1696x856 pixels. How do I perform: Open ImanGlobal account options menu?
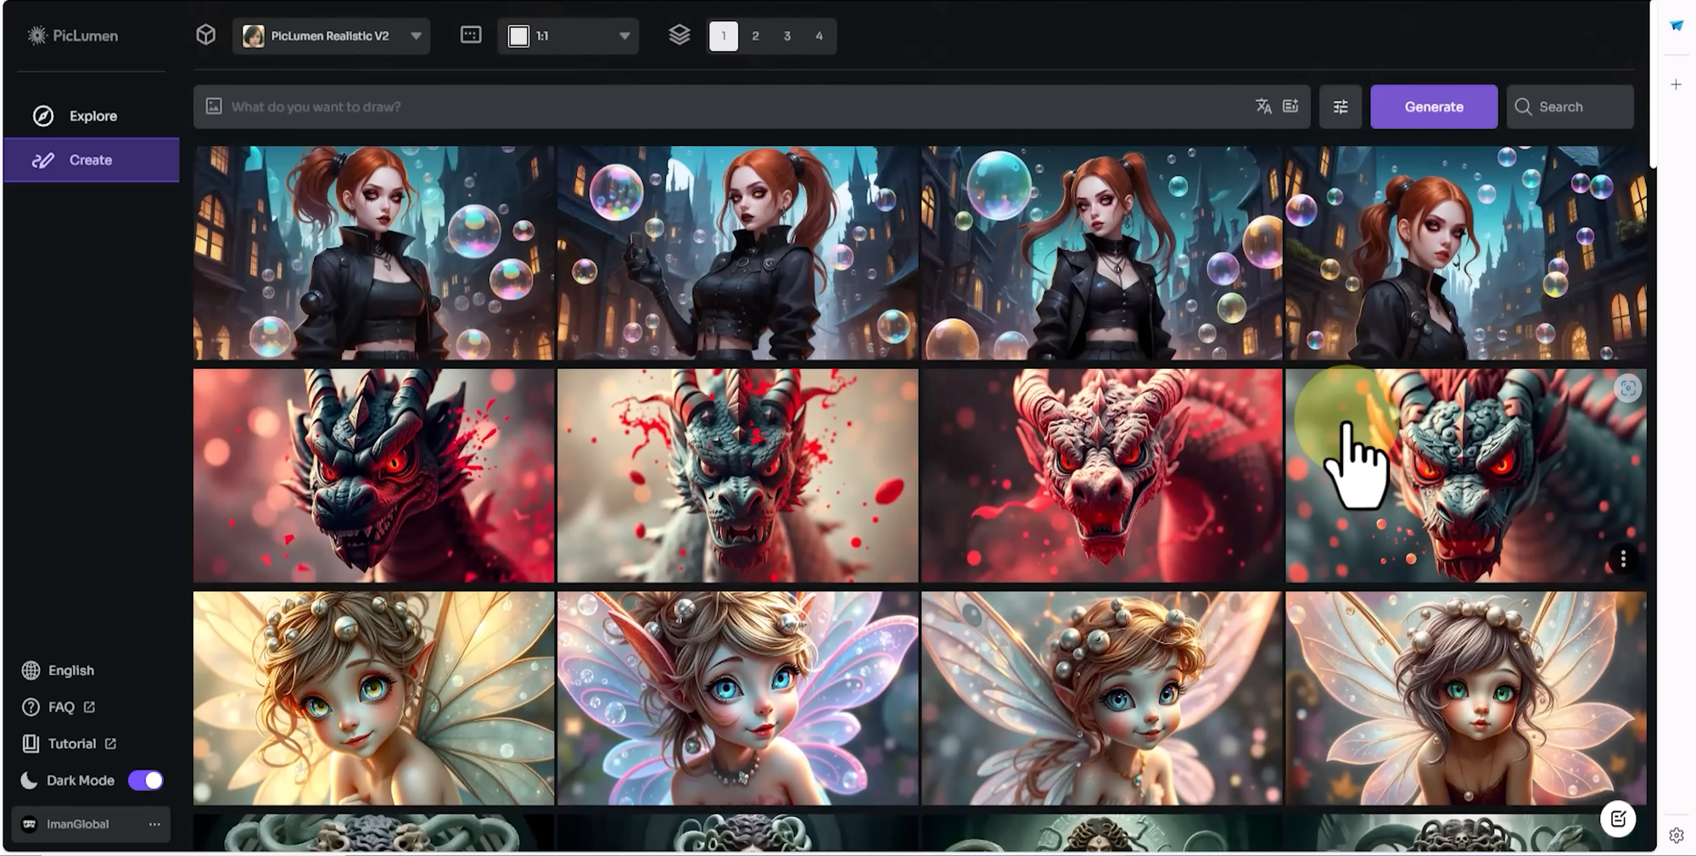154,824
